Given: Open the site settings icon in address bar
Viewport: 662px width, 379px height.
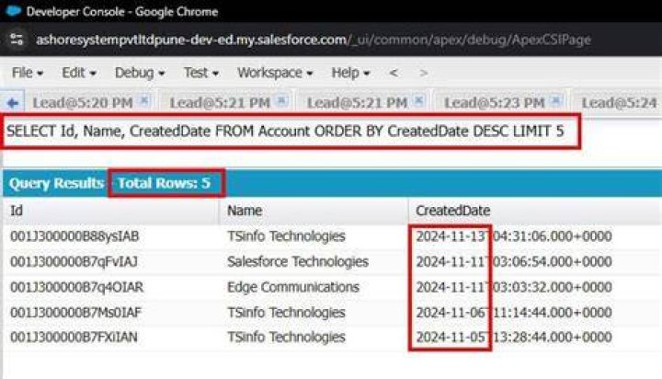Looking at the screenshot, I should (17, 40).
